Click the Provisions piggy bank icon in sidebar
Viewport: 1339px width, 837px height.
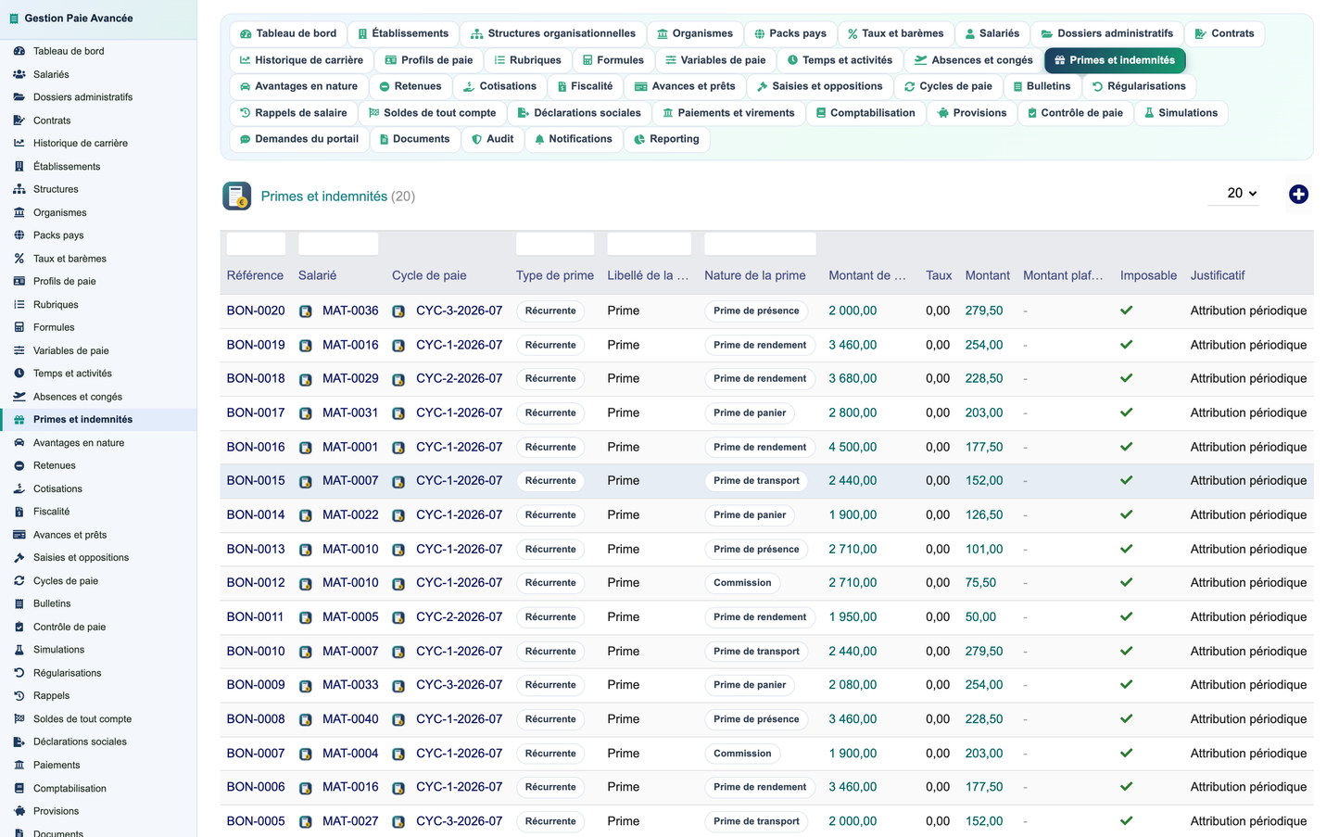click(19, 811)
